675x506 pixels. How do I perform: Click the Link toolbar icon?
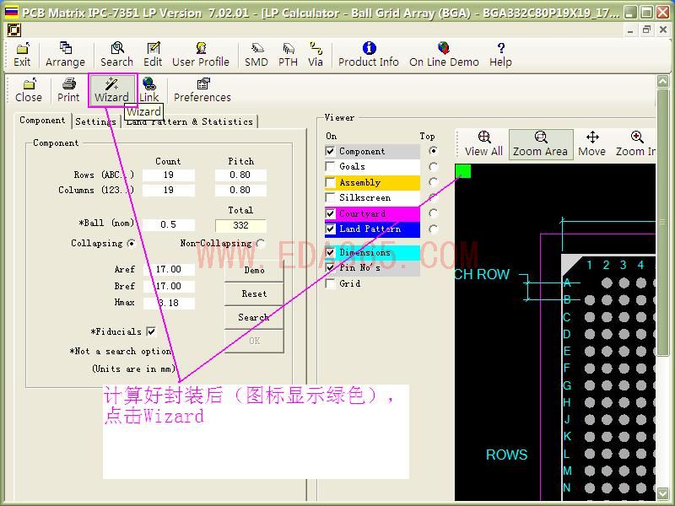click(149, 90)
